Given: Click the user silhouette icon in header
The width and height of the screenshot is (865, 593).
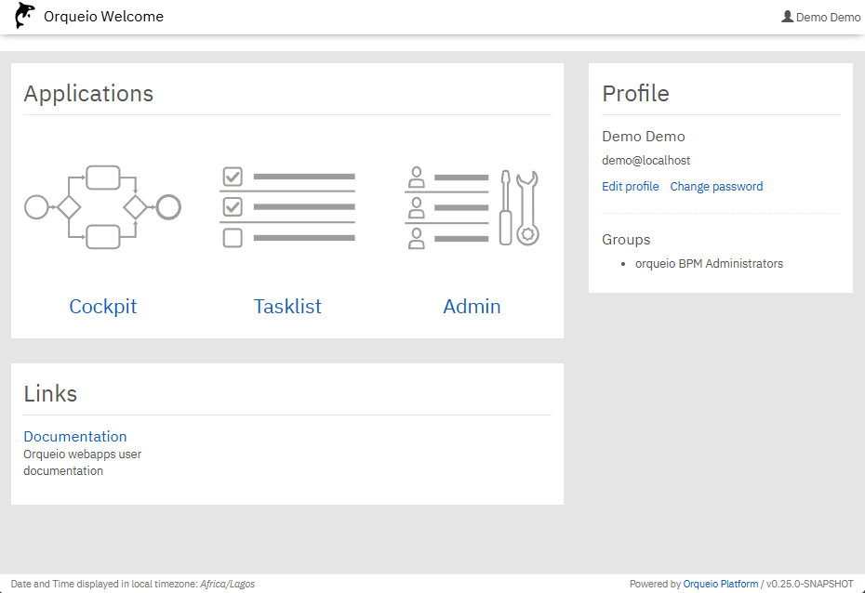Looking at the screenshot, I should (788, 16).
